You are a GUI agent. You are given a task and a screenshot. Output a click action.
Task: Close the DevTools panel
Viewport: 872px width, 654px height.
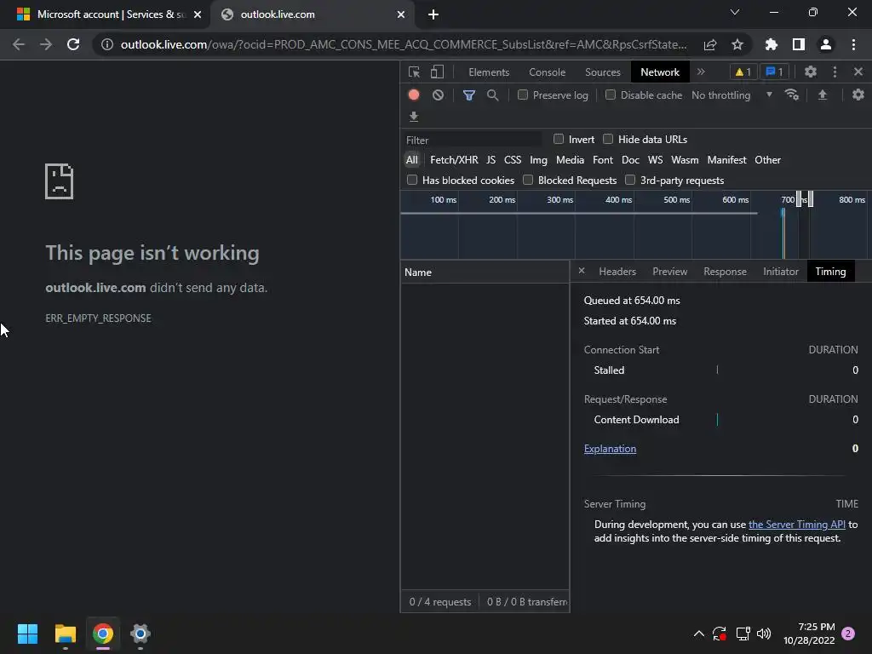tap(858, 72)
